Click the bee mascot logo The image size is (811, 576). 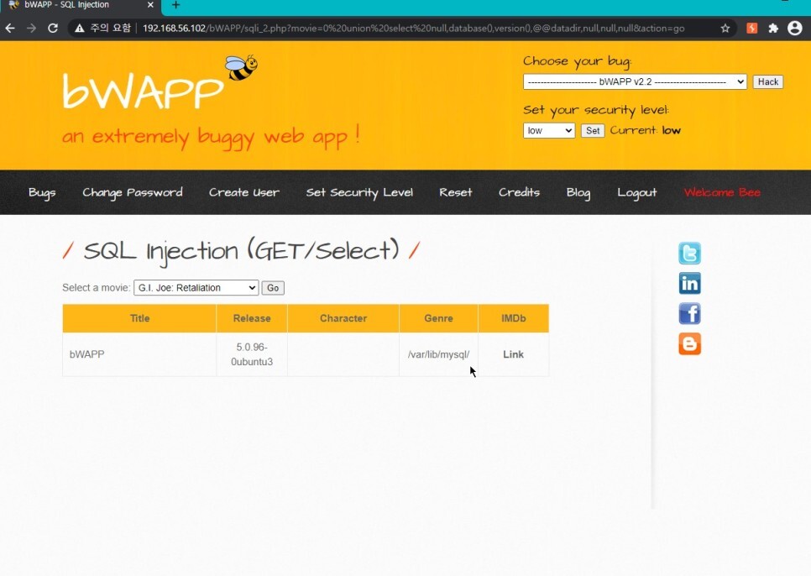[241, 67]
